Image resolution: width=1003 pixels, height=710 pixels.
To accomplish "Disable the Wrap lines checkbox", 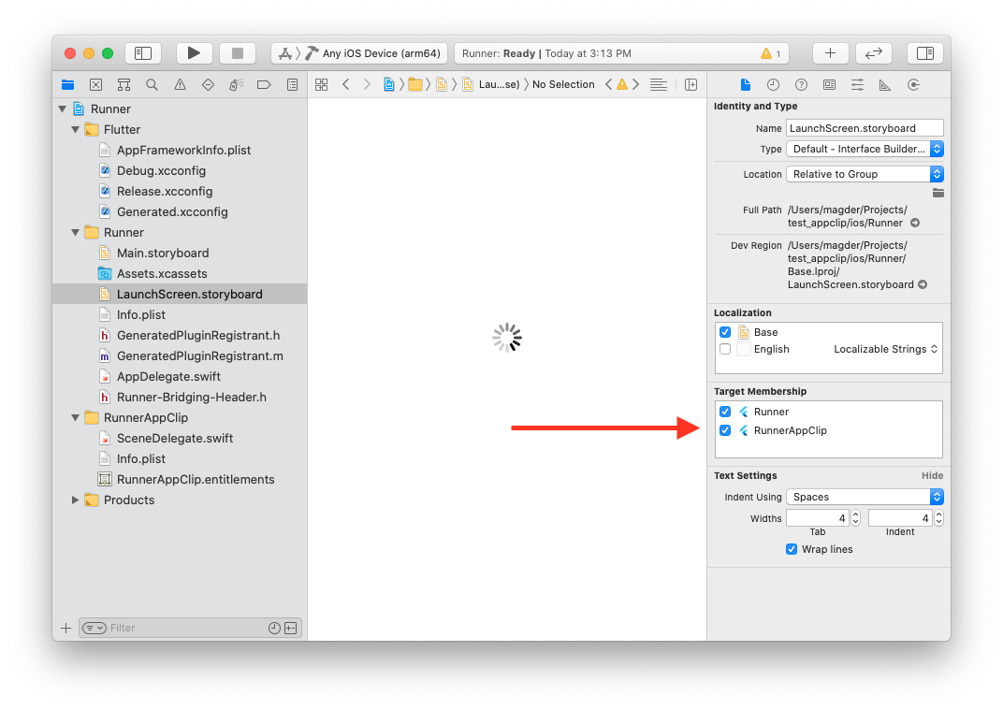I will 792,549.
